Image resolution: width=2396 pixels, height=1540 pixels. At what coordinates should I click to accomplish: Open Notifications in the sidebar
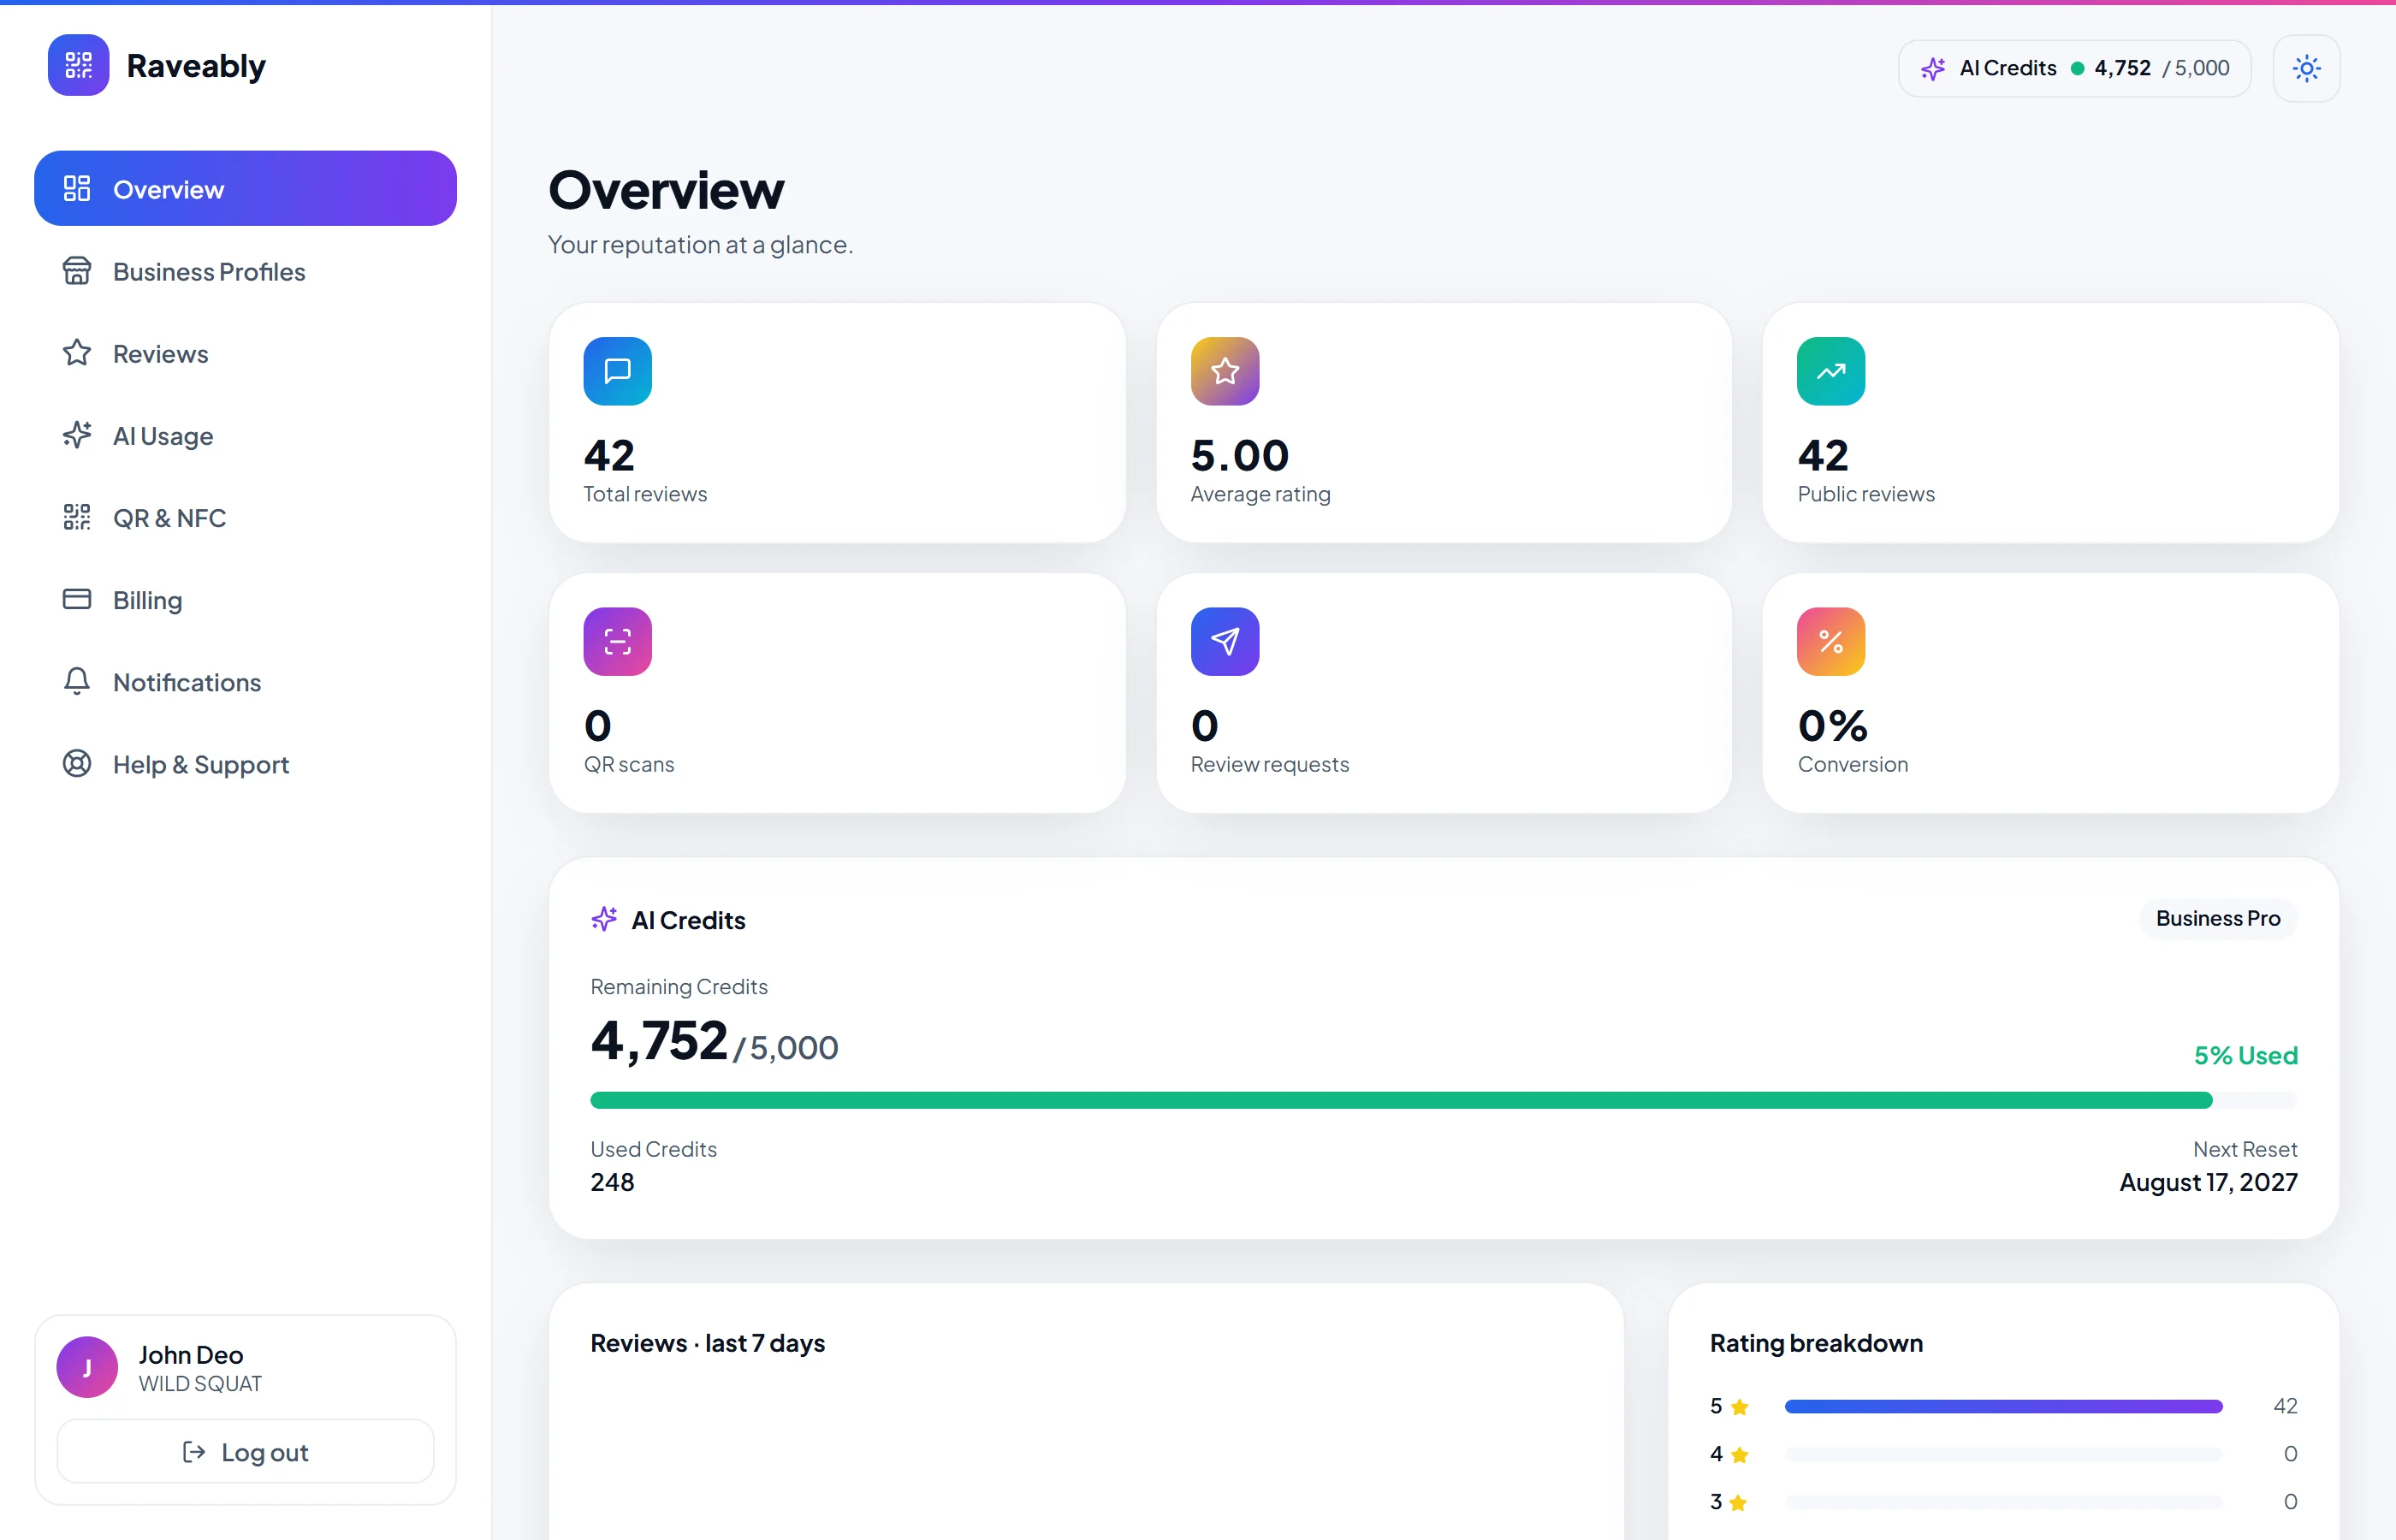245,681
